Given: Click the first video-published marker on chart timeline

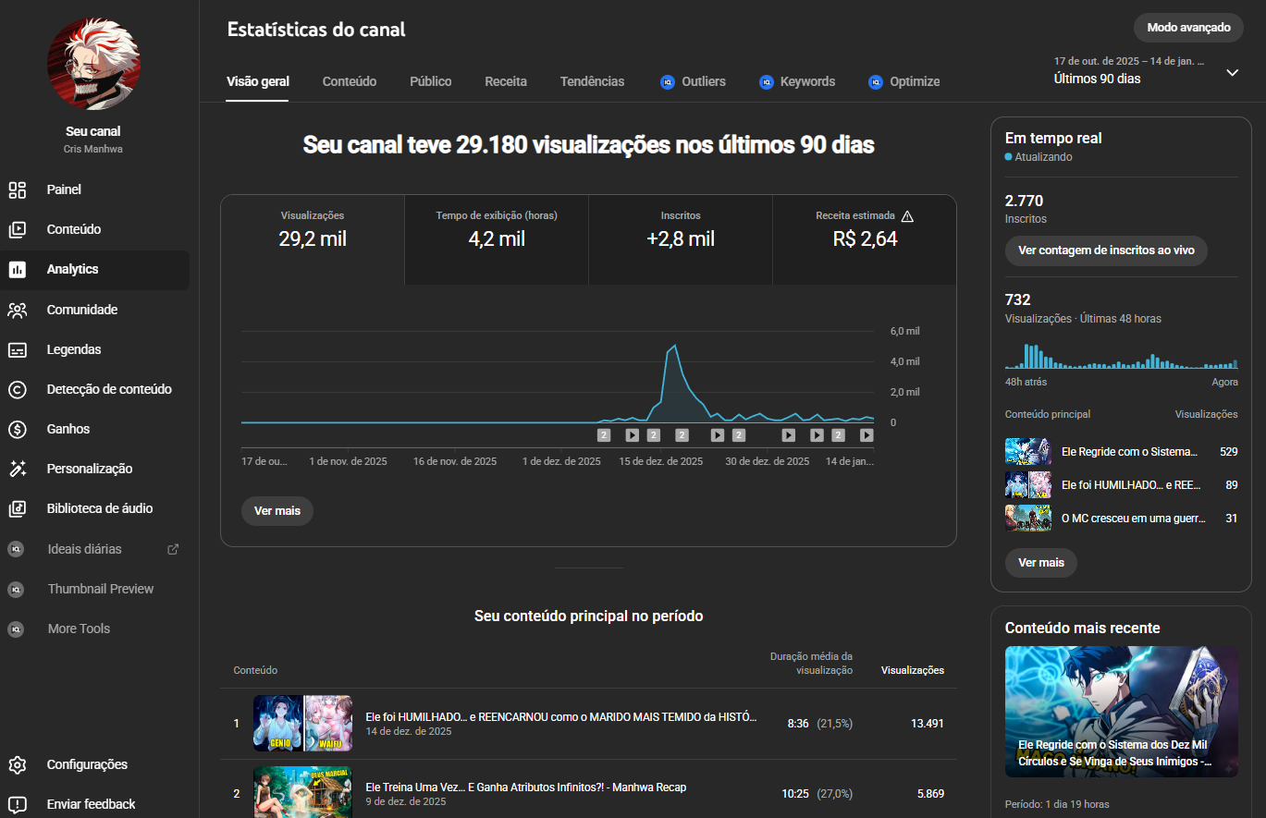Looking at the screenshot, I should (x=604, y=434).
